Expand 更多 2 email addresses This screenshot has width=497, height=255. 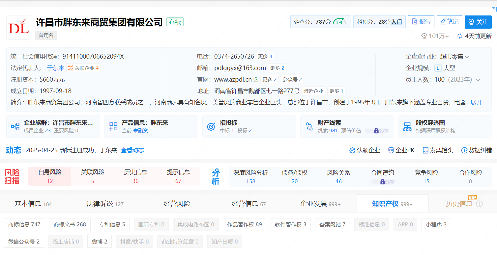point(277,68)
